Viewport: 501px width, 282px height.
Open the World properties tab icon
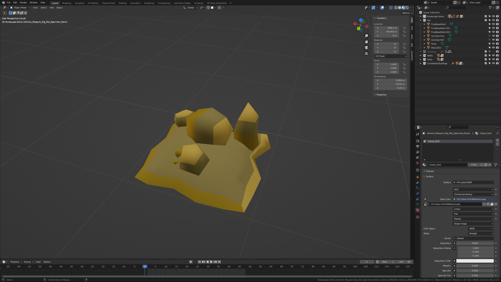click(417, 163)
